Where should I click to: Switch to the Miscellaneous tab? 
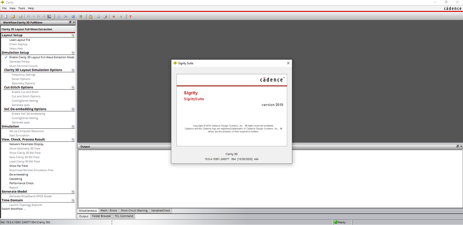pos(88,211)
